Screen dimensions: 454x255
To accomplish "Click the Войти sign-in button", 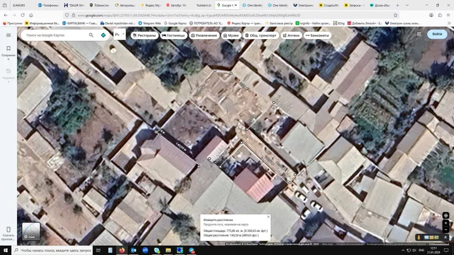I will [437, 34].
